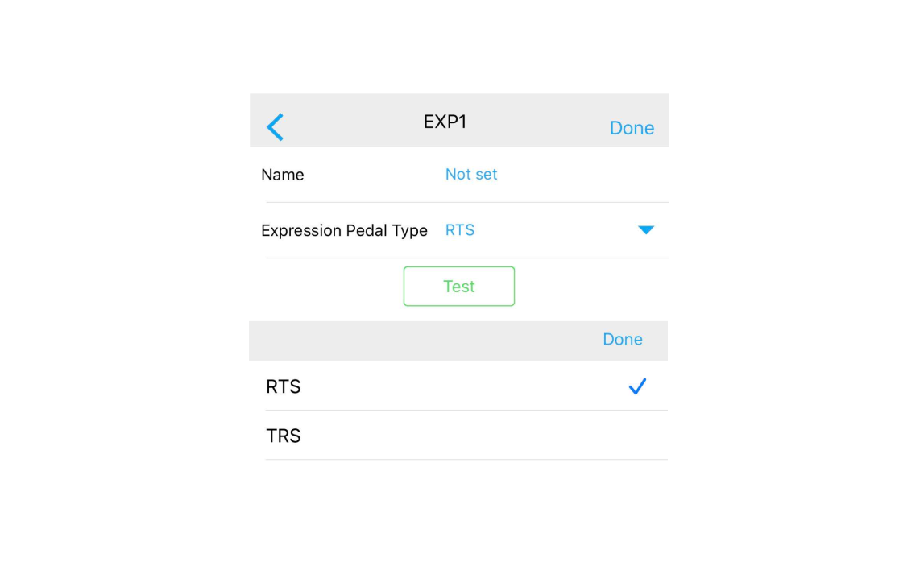Viewport: 924px width, 570px height.
Task: Tap Done on the gray picker toolbar
Action: [x=623, y=340]
